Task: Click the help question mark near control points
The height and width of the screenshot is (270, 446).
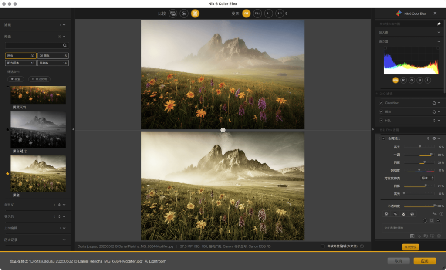Action: (442, 214)
